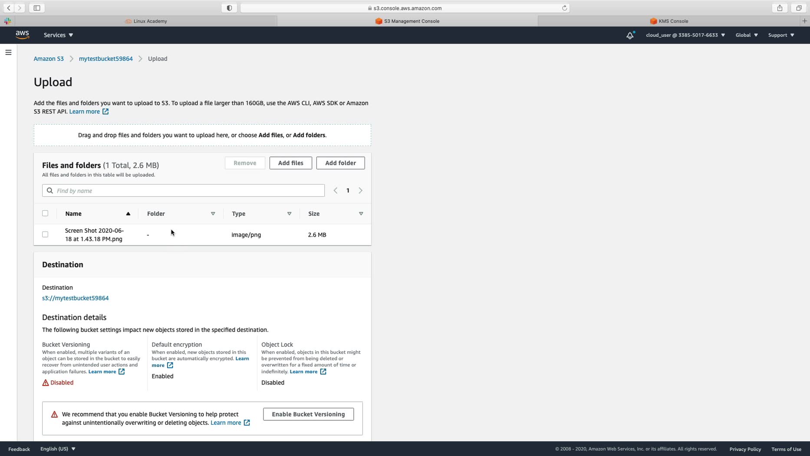Select all files with header checkbox
810x456 pixels.
pyautogui.click(x=45, y=213)
